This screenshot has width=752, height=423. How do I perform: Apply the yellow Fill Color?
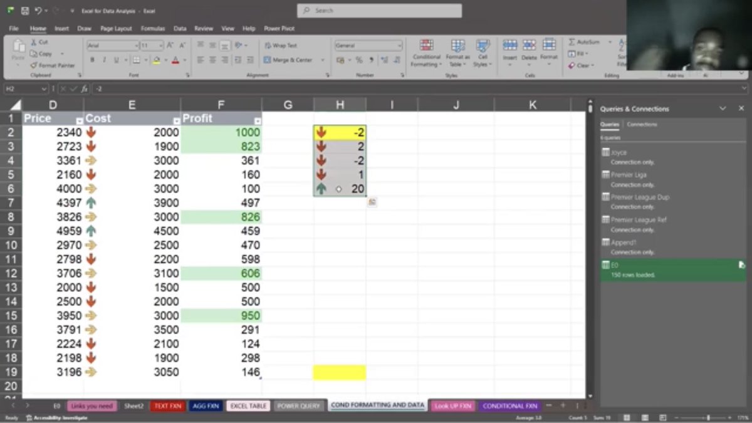[x=156, y=60]
